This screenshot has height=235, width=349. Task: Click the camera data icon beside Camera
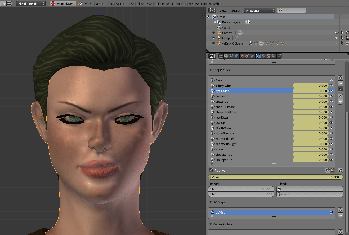coord(240,33)
